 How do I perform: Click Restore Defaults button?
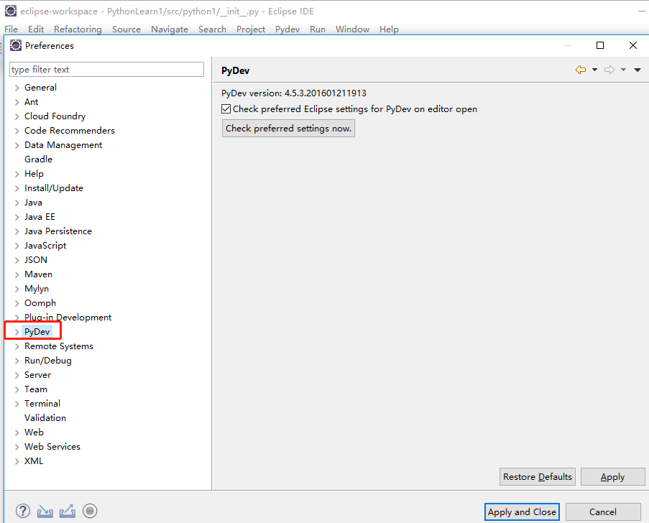[x=538, y=476]
